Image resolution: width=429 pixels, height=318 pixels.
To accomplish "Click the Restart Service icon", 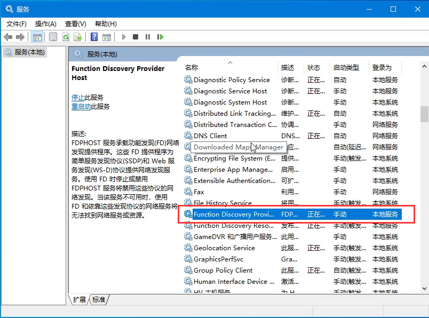I will (160, 37).
